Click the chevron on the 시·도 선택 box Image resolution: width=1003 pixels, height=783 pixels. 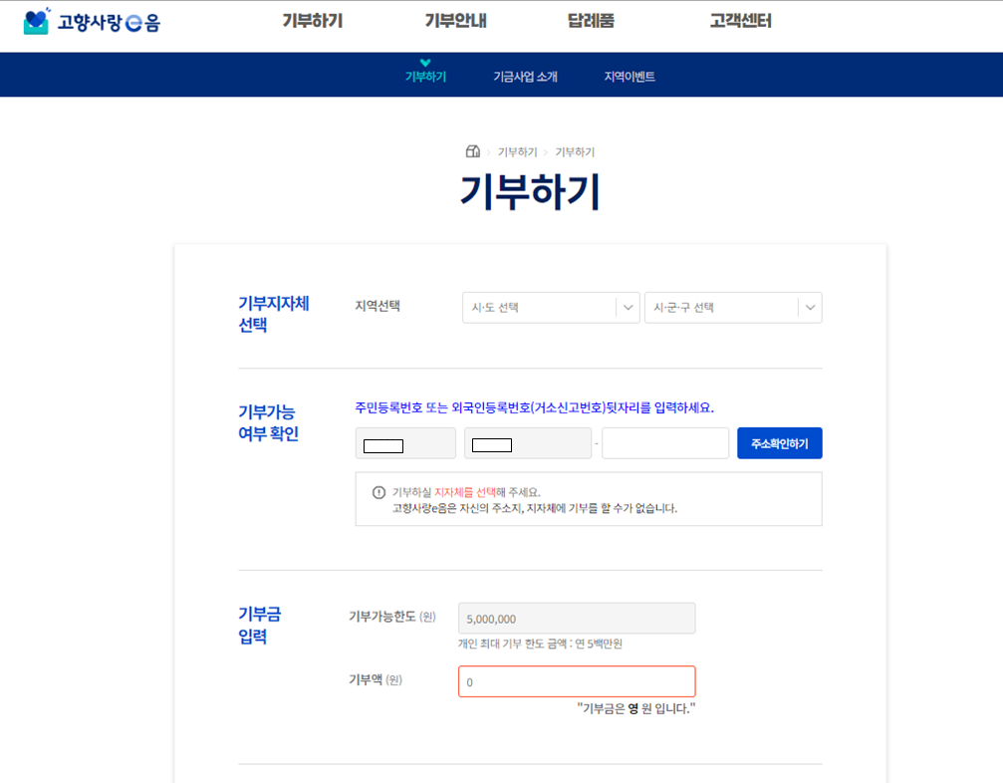click(629, 307)
